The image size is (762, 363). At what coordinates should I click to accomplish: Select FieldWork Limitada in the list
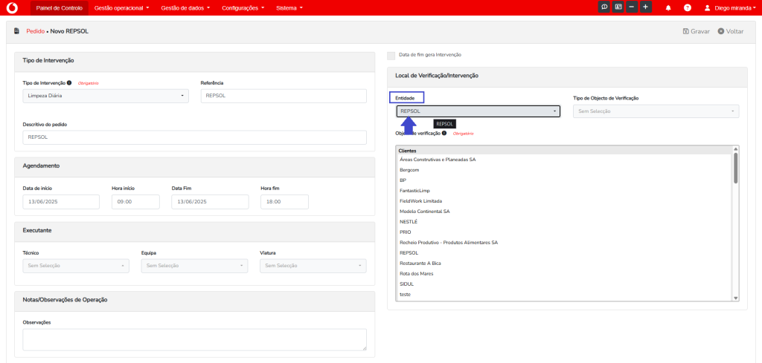421,200
